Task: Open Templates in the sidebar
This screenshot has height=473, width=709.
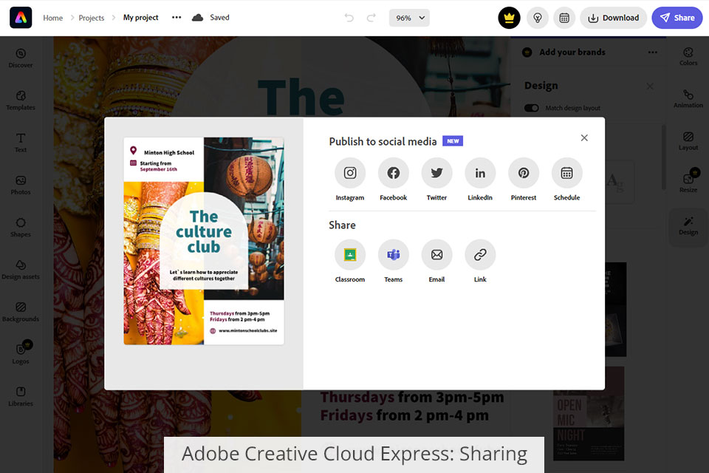Action: [21, 101]
